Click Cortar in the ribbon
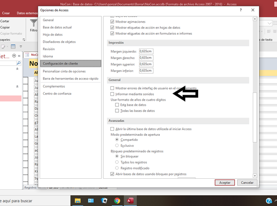This screenshot has width=277, height=206. (5, 21)
